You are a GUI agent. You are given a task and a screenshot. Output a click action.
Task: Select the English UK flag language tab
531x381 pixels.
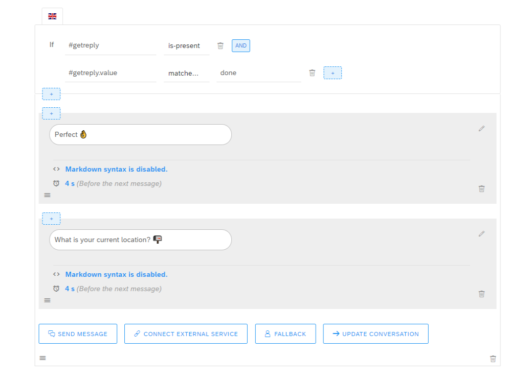pos(52,16)
